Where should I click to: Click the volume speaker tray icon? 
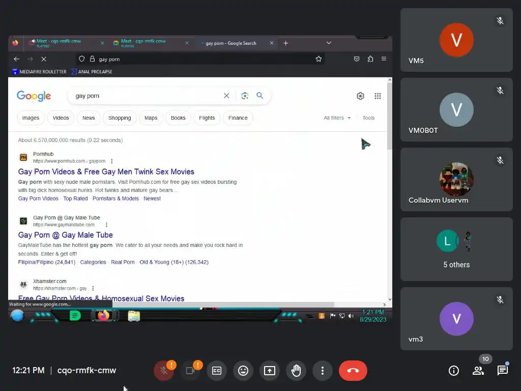coord(351,316)
